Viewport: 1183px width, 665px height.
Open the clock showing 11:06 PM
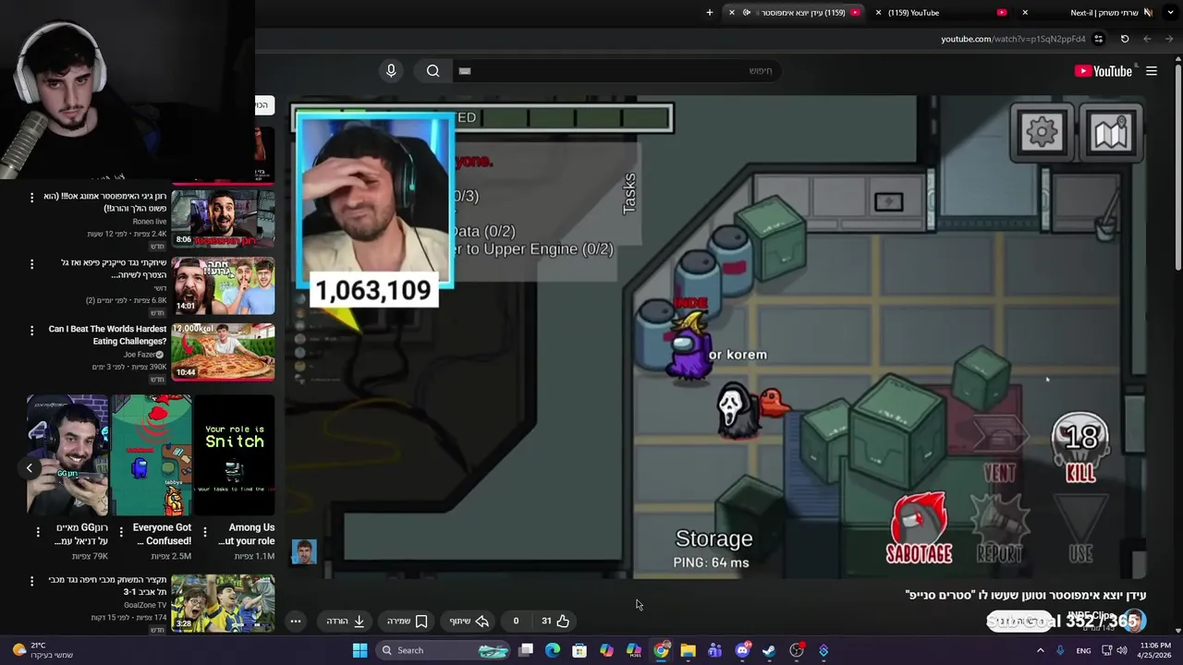(1154, 650)
